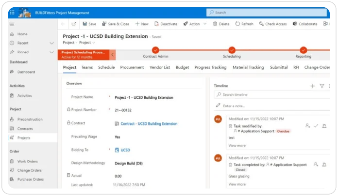Save the project record

click(89, 24)
